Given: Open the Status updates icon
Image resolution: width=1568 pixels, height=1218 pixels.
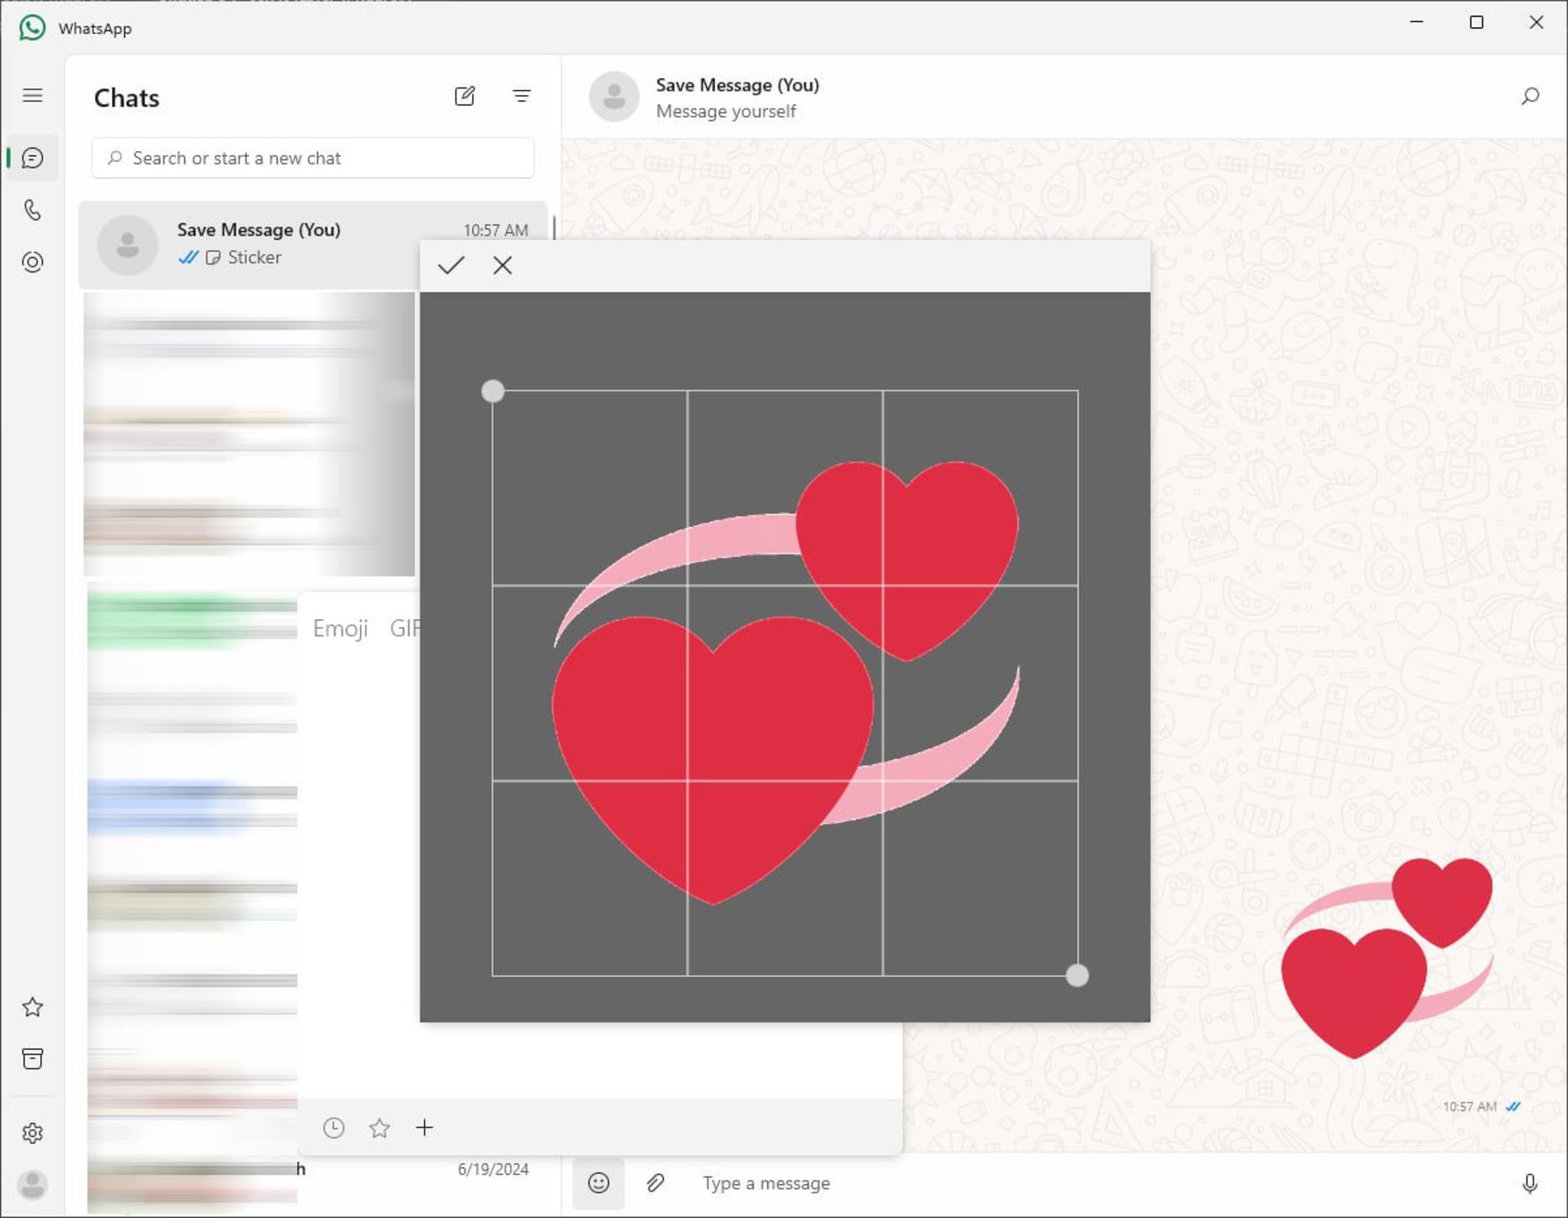Looking at the screenshot, I should pos(33,262).
